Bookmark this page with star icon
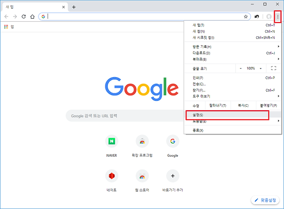The height and width of the screenshot is (209, 284). tap(246, 17)
